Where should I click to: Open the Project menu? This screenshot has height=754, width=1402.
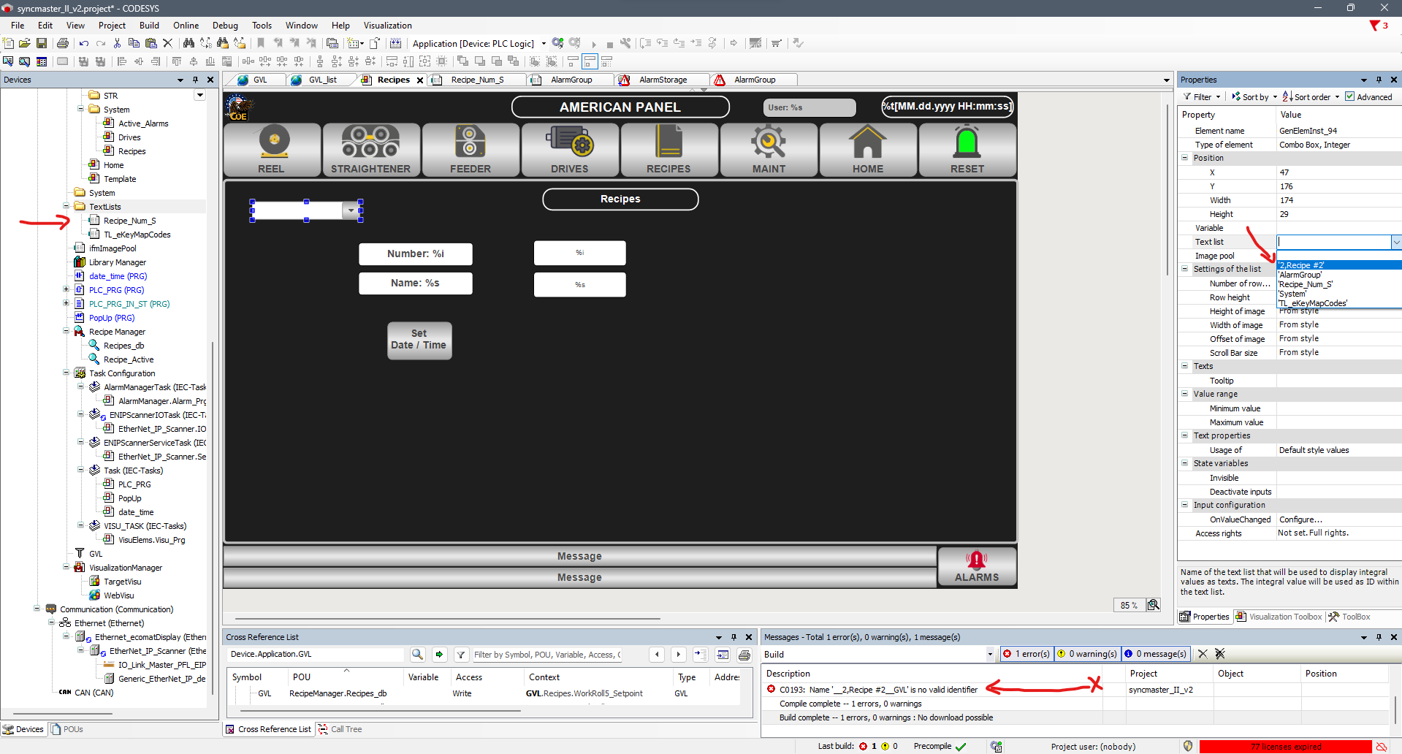(x=112, y=26)
